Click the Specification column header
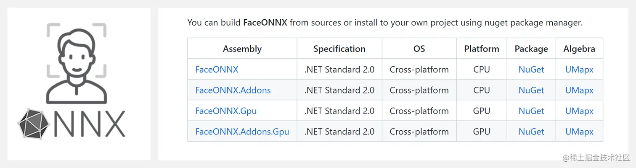Screen dimensions: 636x168 tap(339, 49)
